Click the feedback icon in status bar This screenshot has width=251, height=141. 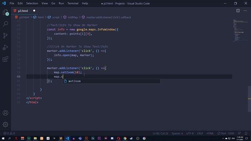pos(239,133)
